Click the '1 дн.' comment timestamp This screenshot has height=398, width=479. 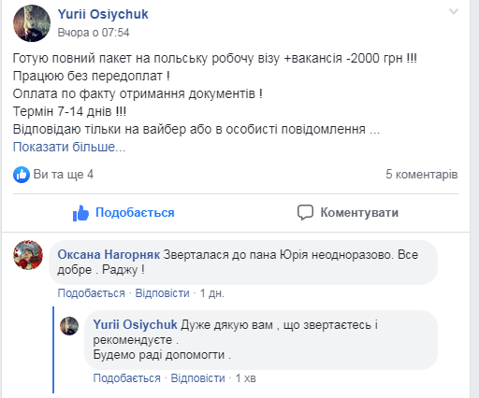pyautogui.click(x=212, y=293)
